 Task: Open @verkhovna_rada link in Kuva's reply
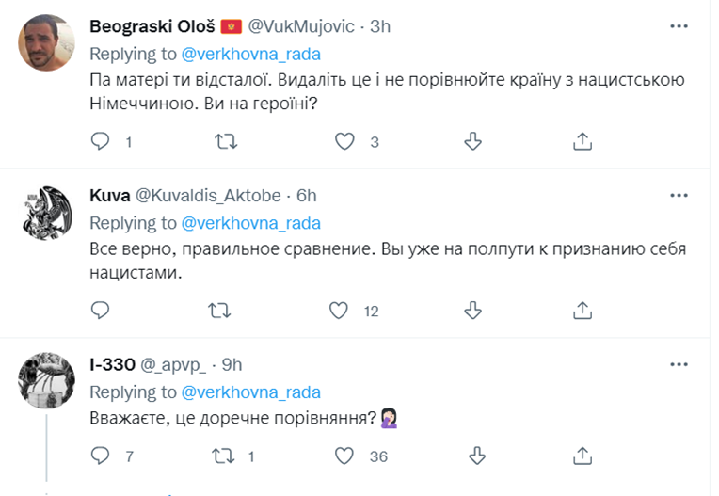[x=250, y=223]
